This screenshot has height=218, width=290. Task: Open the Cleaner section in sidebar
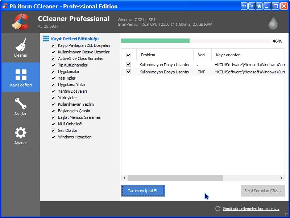21,48
